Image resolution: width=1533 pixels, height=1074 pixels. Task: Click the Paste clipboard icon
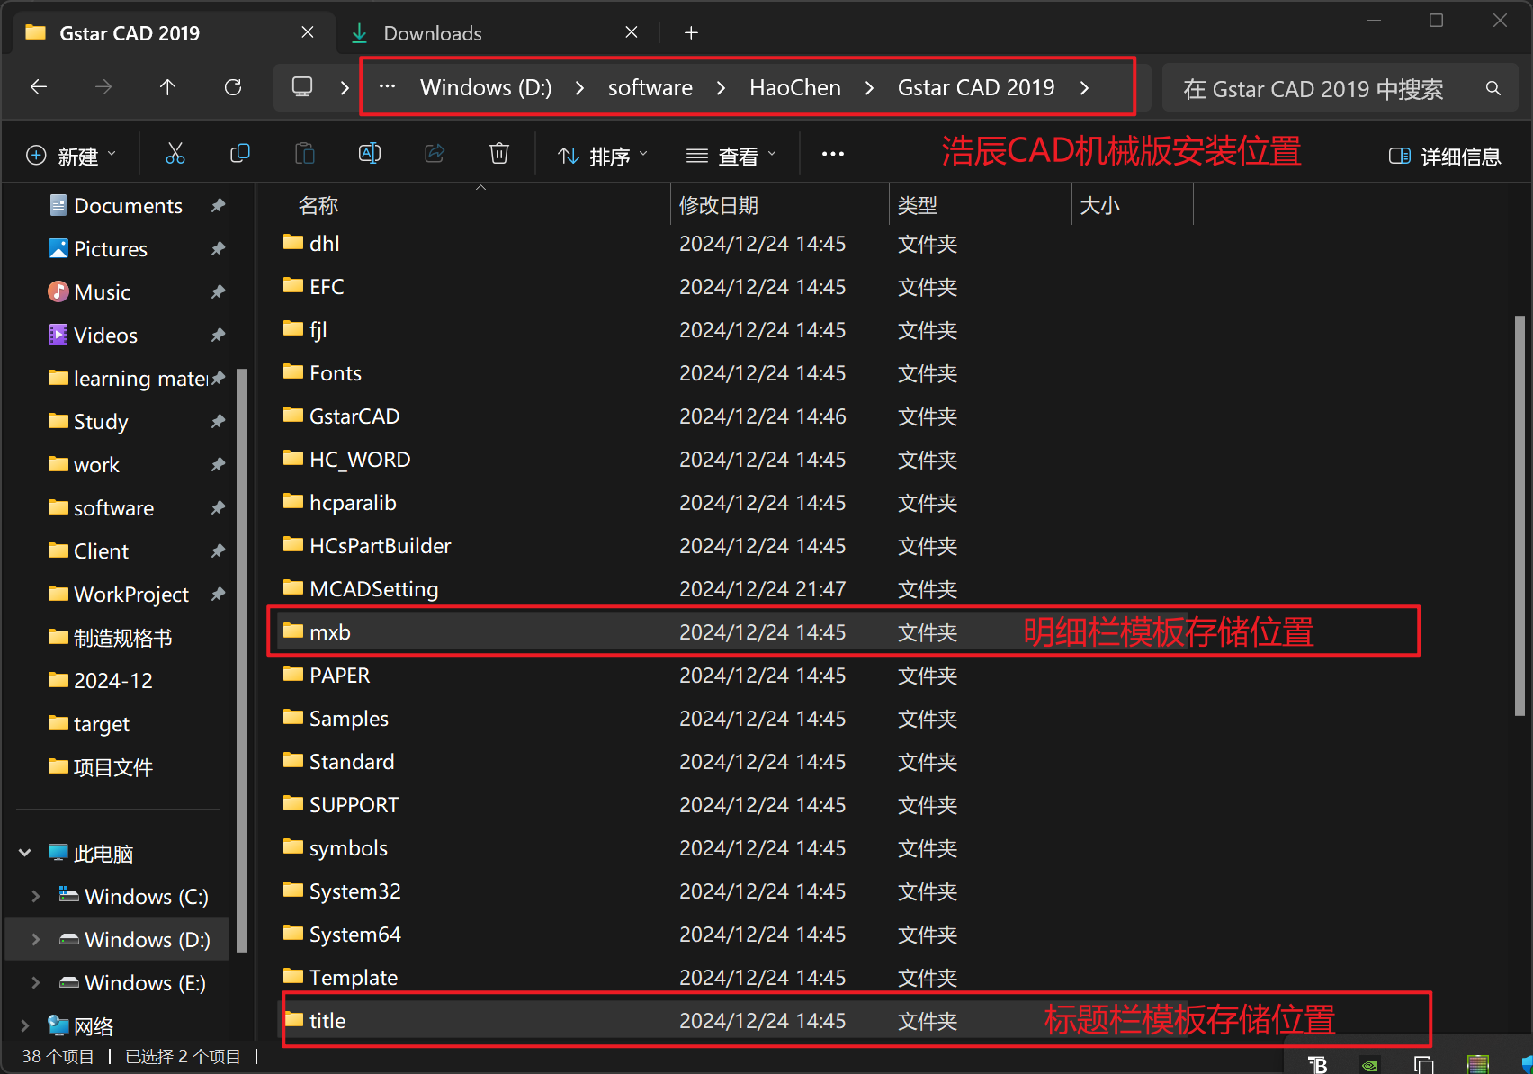(x=305, y=154)
